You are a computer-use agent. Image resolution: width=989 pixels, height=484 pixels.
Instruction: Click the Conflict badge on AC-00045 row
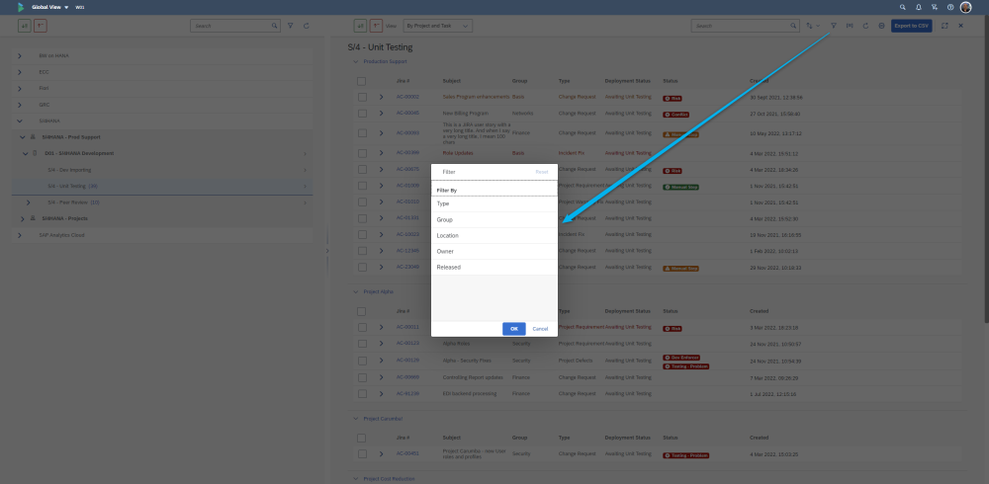click(675, 115)
